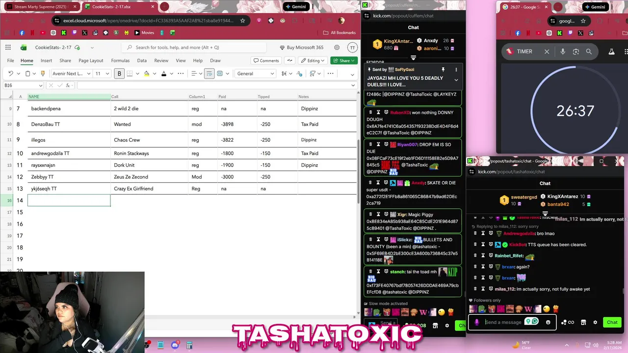Expand the Undo dropdown arrow
The height and width of the screenshot is (353, 628).
click(18, 74)
